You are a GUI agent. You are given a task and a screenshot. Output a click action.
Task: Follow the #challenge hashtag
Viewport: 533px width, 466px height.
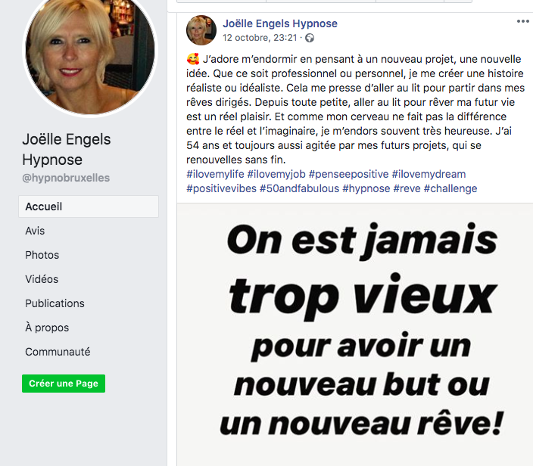pyautogui.click(x=450, y=188)
